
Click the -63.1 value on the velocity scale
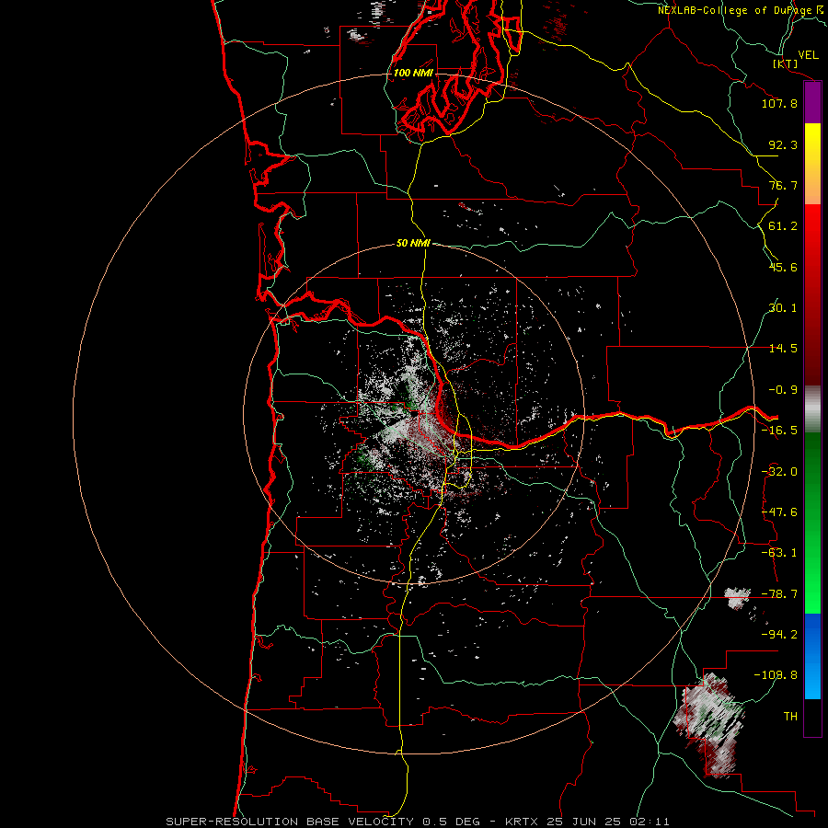coord(779,553)
